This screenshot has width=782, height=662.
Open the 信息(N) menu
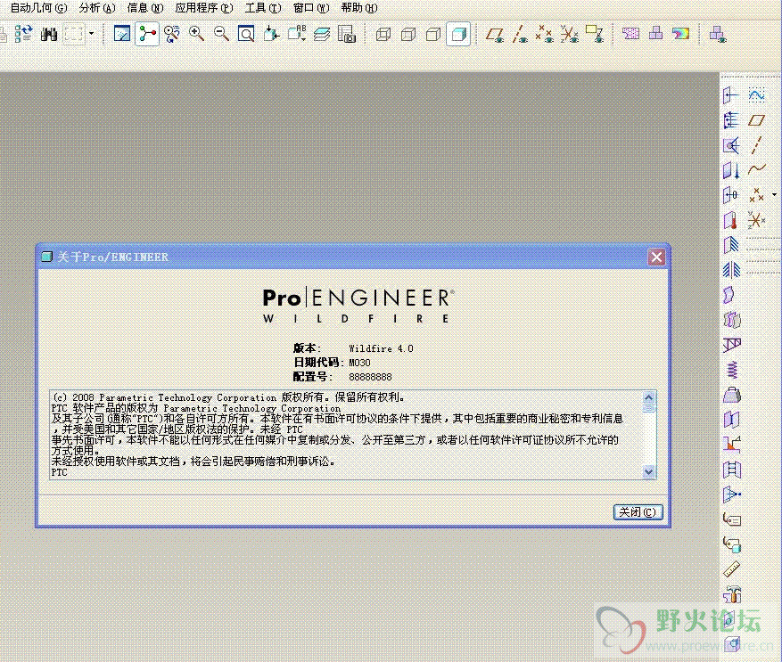(145, 8)
